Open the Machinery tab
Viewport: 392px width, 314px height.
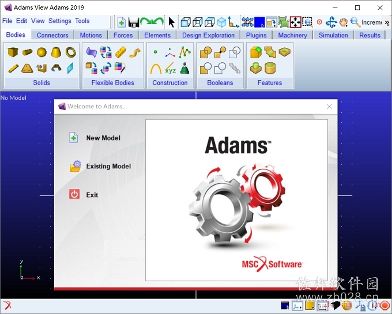tap(292, 35)
